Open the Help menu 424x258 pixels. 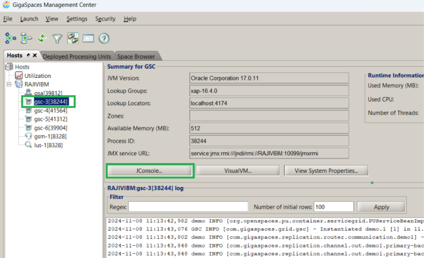click(130, 19)
